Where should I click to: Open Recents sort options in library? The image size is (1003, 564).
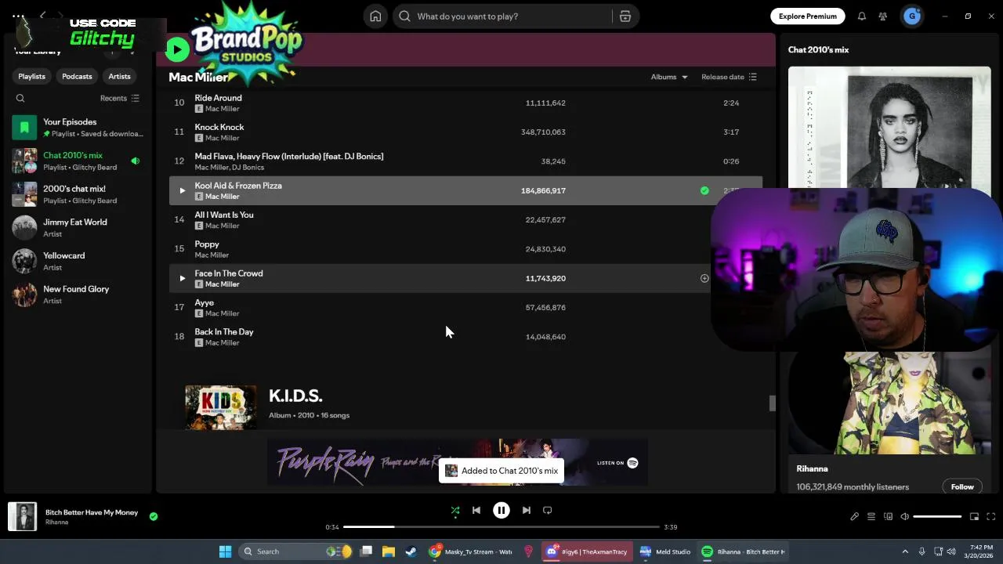(x=119, y=98)
